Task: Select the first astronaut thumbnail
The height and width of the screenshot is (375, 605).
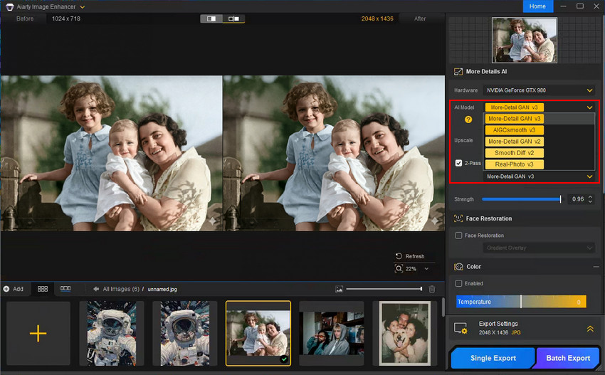Action: click(112, 333)
